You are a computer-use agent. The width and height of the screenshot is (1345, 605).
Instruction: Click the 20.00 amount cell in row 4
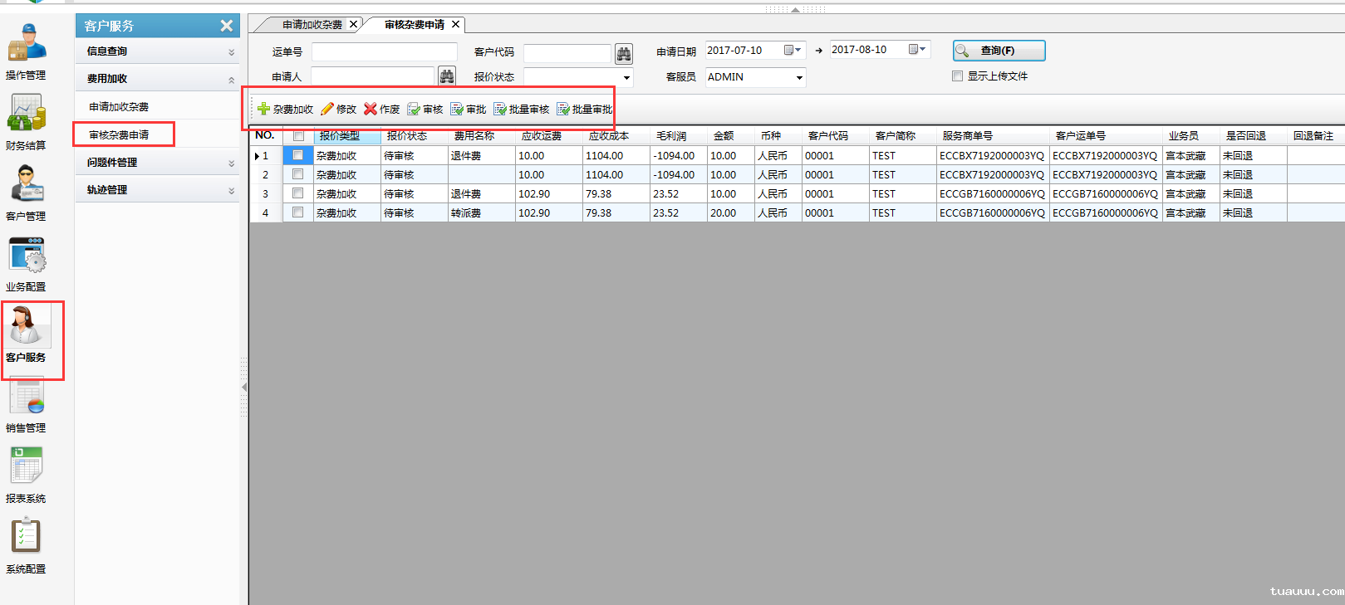[x=731, y=213]
